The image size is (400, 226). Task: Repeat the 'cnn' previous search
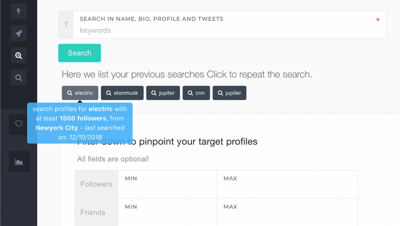[x=196, y=93]
